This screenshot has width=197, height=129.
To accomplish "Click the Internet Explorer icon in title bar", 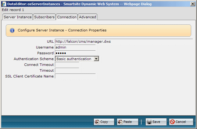I will (x=4, y=4).
